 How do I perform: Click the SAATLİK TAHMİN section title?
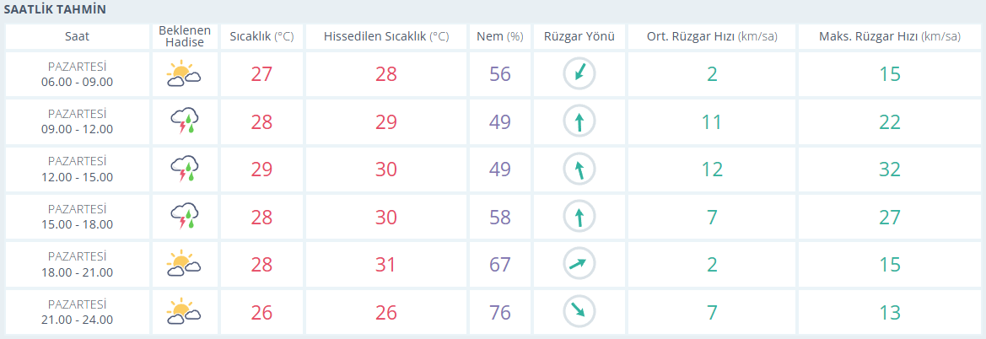(x=55, y=8)
